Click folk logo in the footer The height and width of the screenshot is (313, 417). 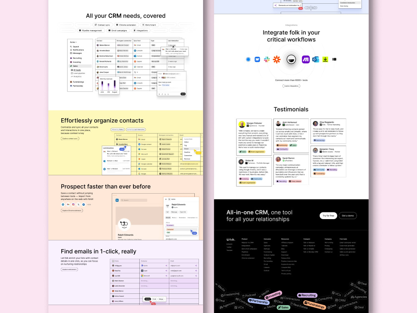231,240
